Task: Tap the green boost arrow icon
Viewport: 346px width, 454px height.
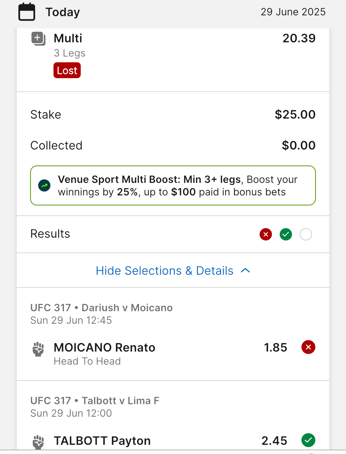Action: [x=44, y=185]
